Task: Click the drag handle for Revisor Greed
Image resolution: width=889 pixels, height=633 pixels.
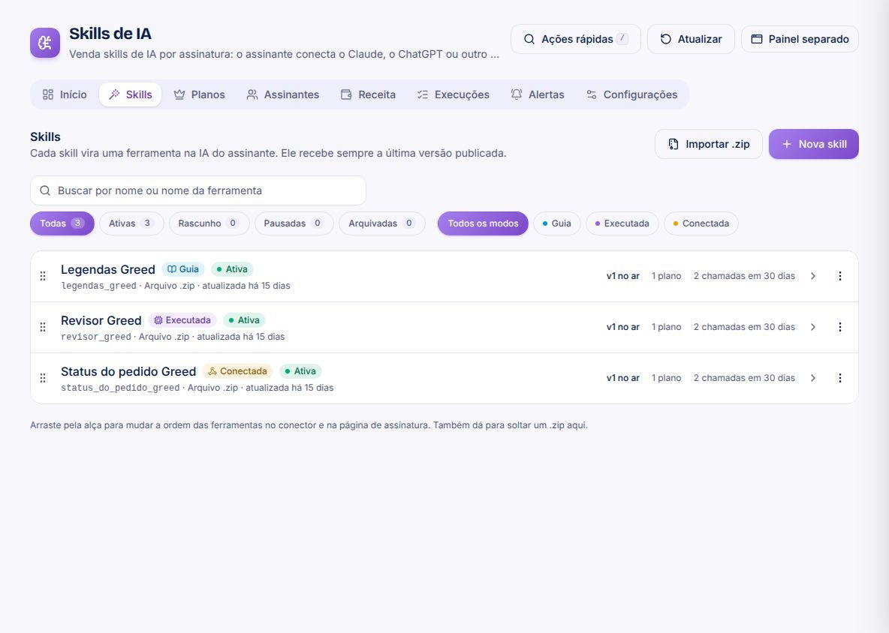Action: [43, 327]
